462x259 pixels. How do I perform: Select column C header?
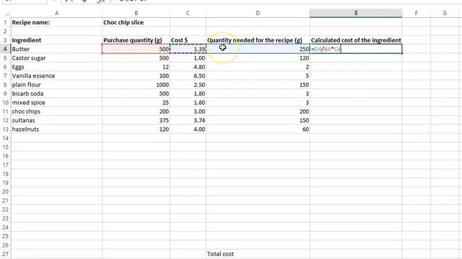(188, 13)
